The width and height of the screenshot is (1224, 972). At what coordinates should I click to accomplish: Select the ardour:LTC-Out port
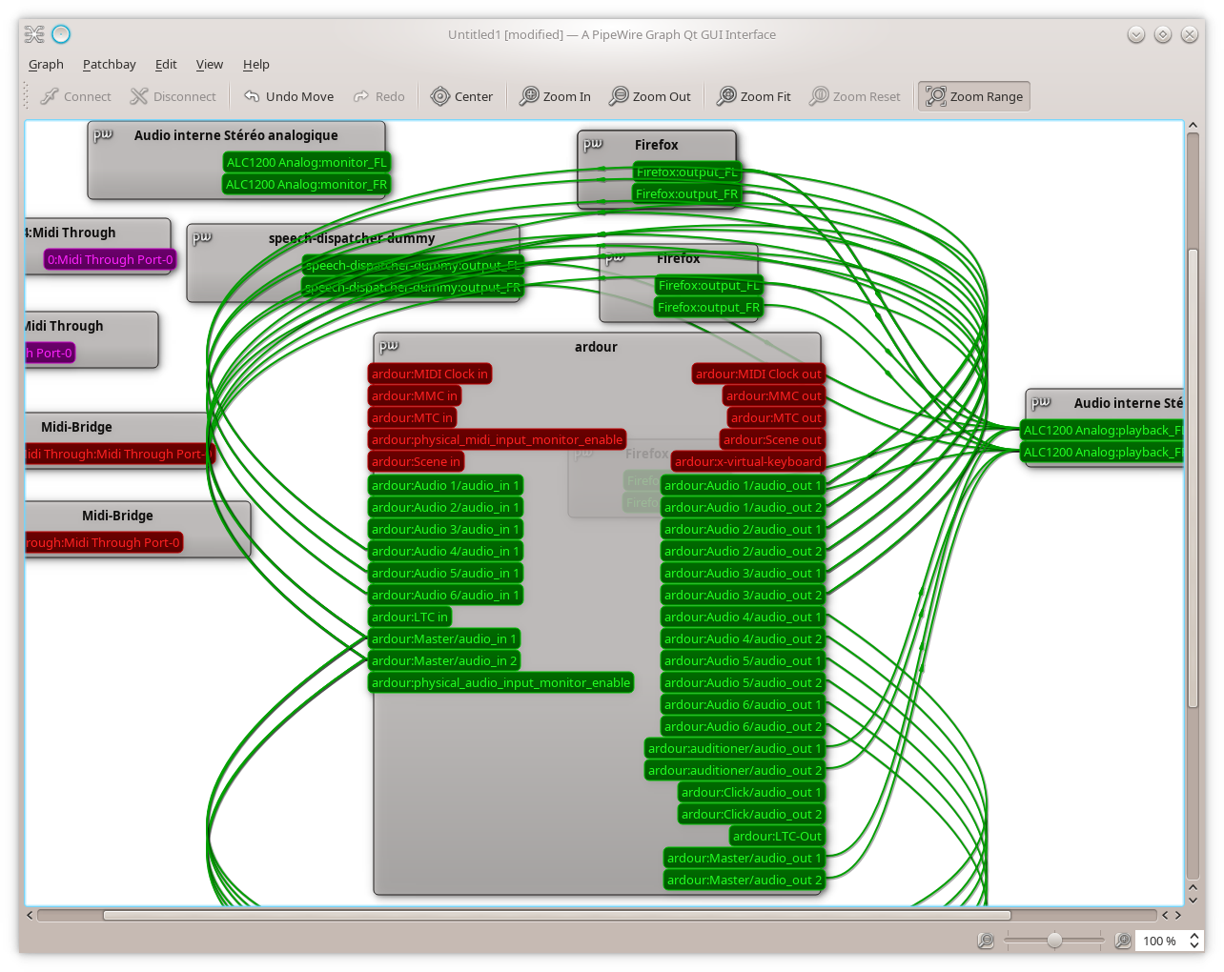[x=777, y=837]
